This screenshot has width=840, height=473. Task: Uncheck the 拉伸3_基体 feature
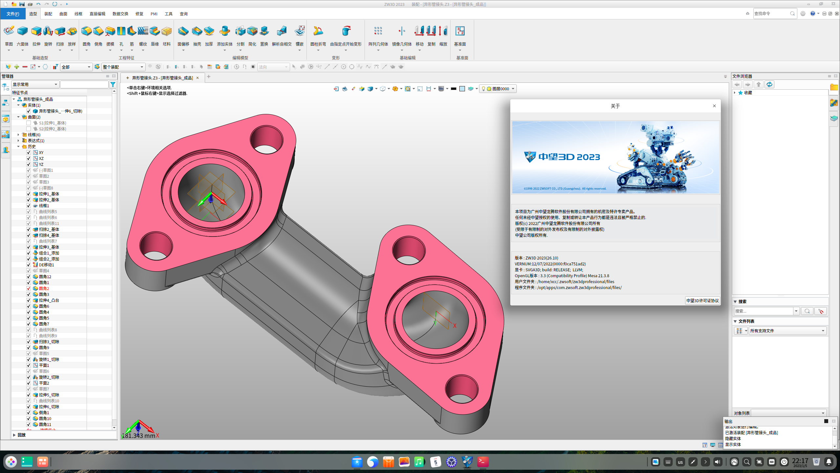29,247
